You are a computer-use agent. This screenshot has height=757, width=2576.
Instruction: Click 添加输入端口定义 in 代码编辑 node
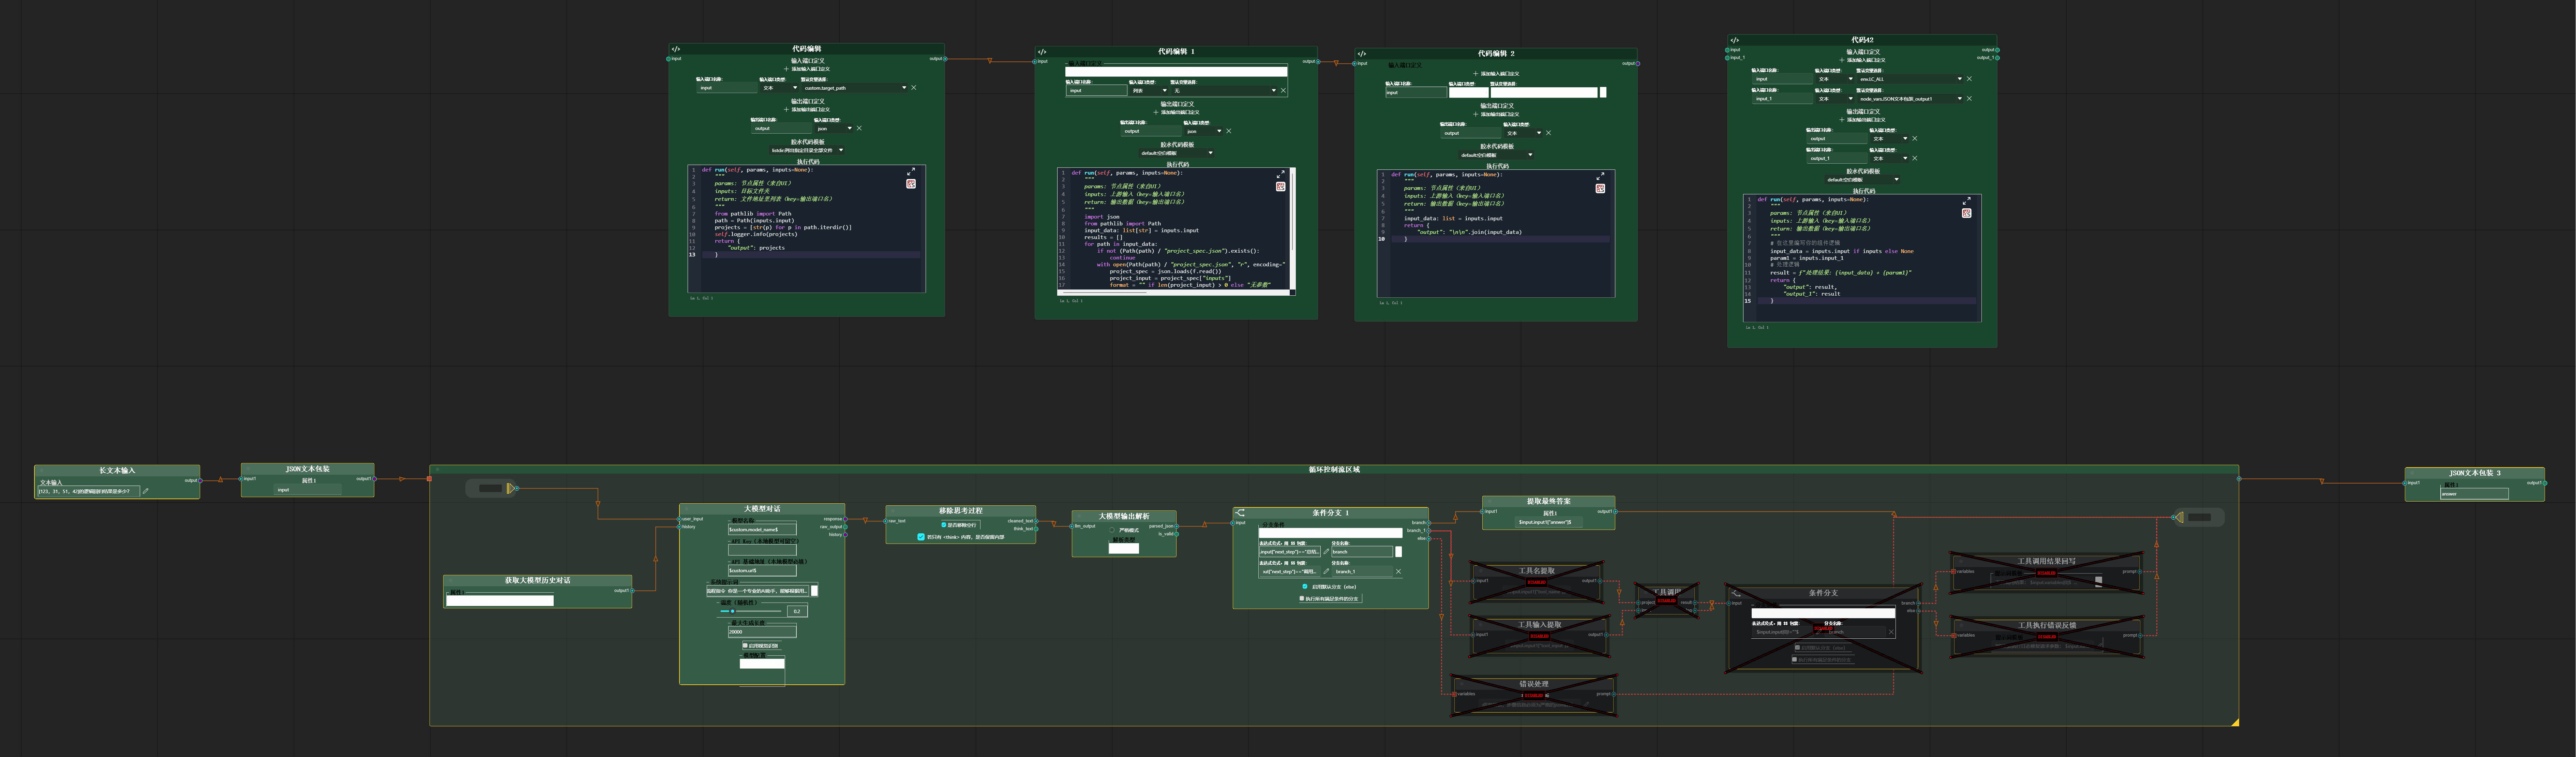807,69
